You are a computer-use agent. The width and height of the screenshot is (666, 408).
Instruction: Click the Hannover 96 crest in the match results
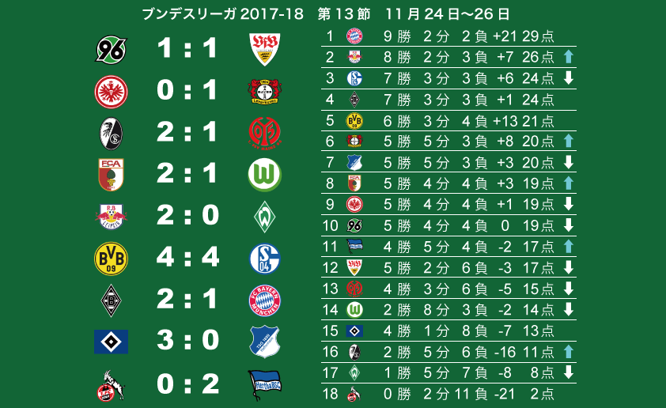(x=111, y=49)
